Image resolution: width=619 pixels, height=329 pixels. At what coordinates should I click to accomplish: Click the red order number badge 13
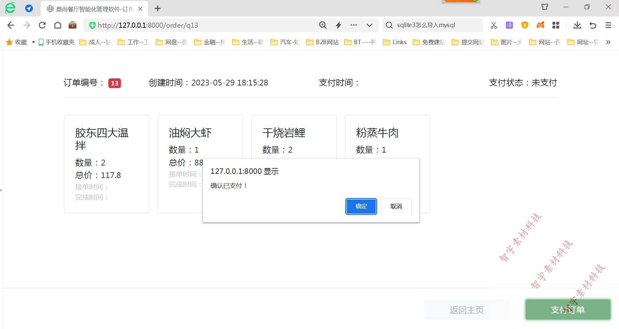coord(114,83)
